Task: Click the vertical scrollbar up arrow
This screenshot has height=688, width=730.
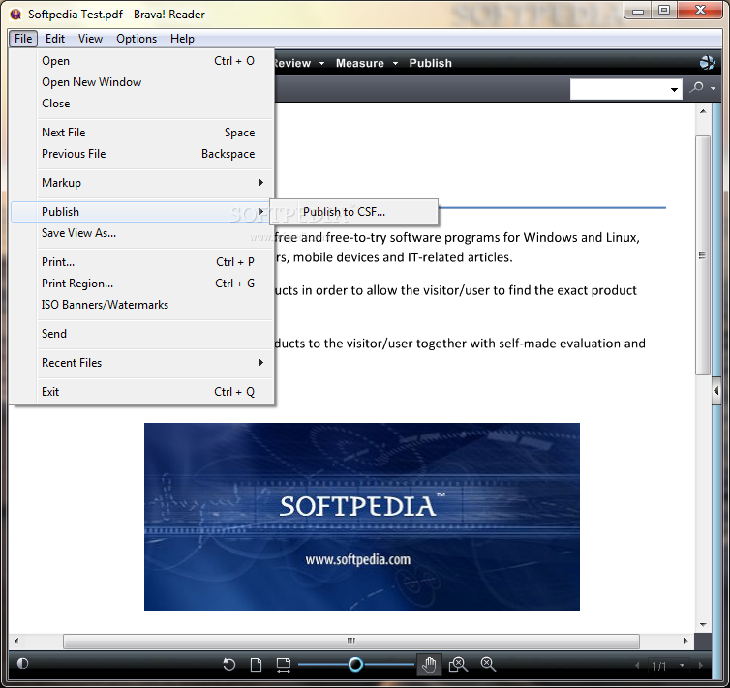Action: pyautogui.click(x=703, y=111)
